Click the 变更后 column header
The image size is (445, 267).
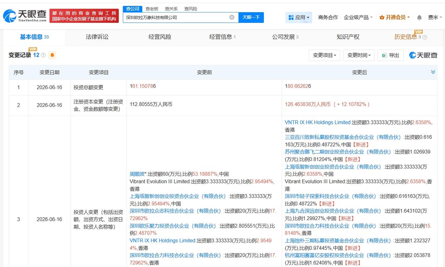(359, 72)
